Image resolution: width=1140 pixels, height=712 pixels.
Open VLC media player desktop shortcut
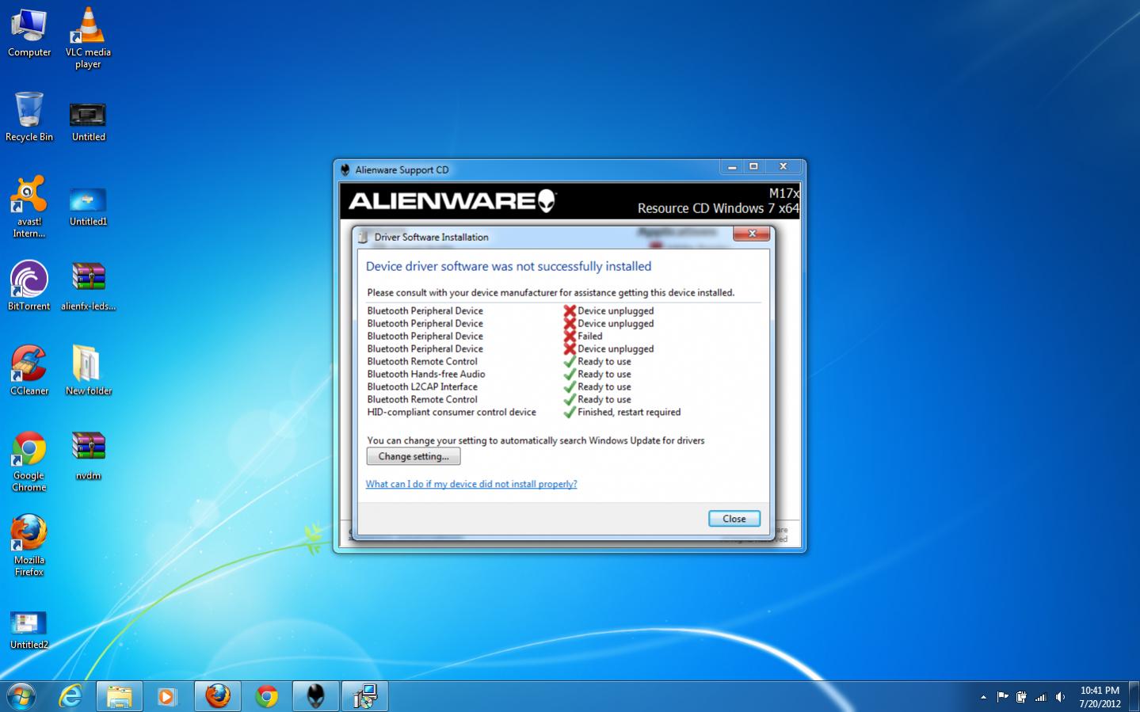pyautogui.click(x=88, y=38)
